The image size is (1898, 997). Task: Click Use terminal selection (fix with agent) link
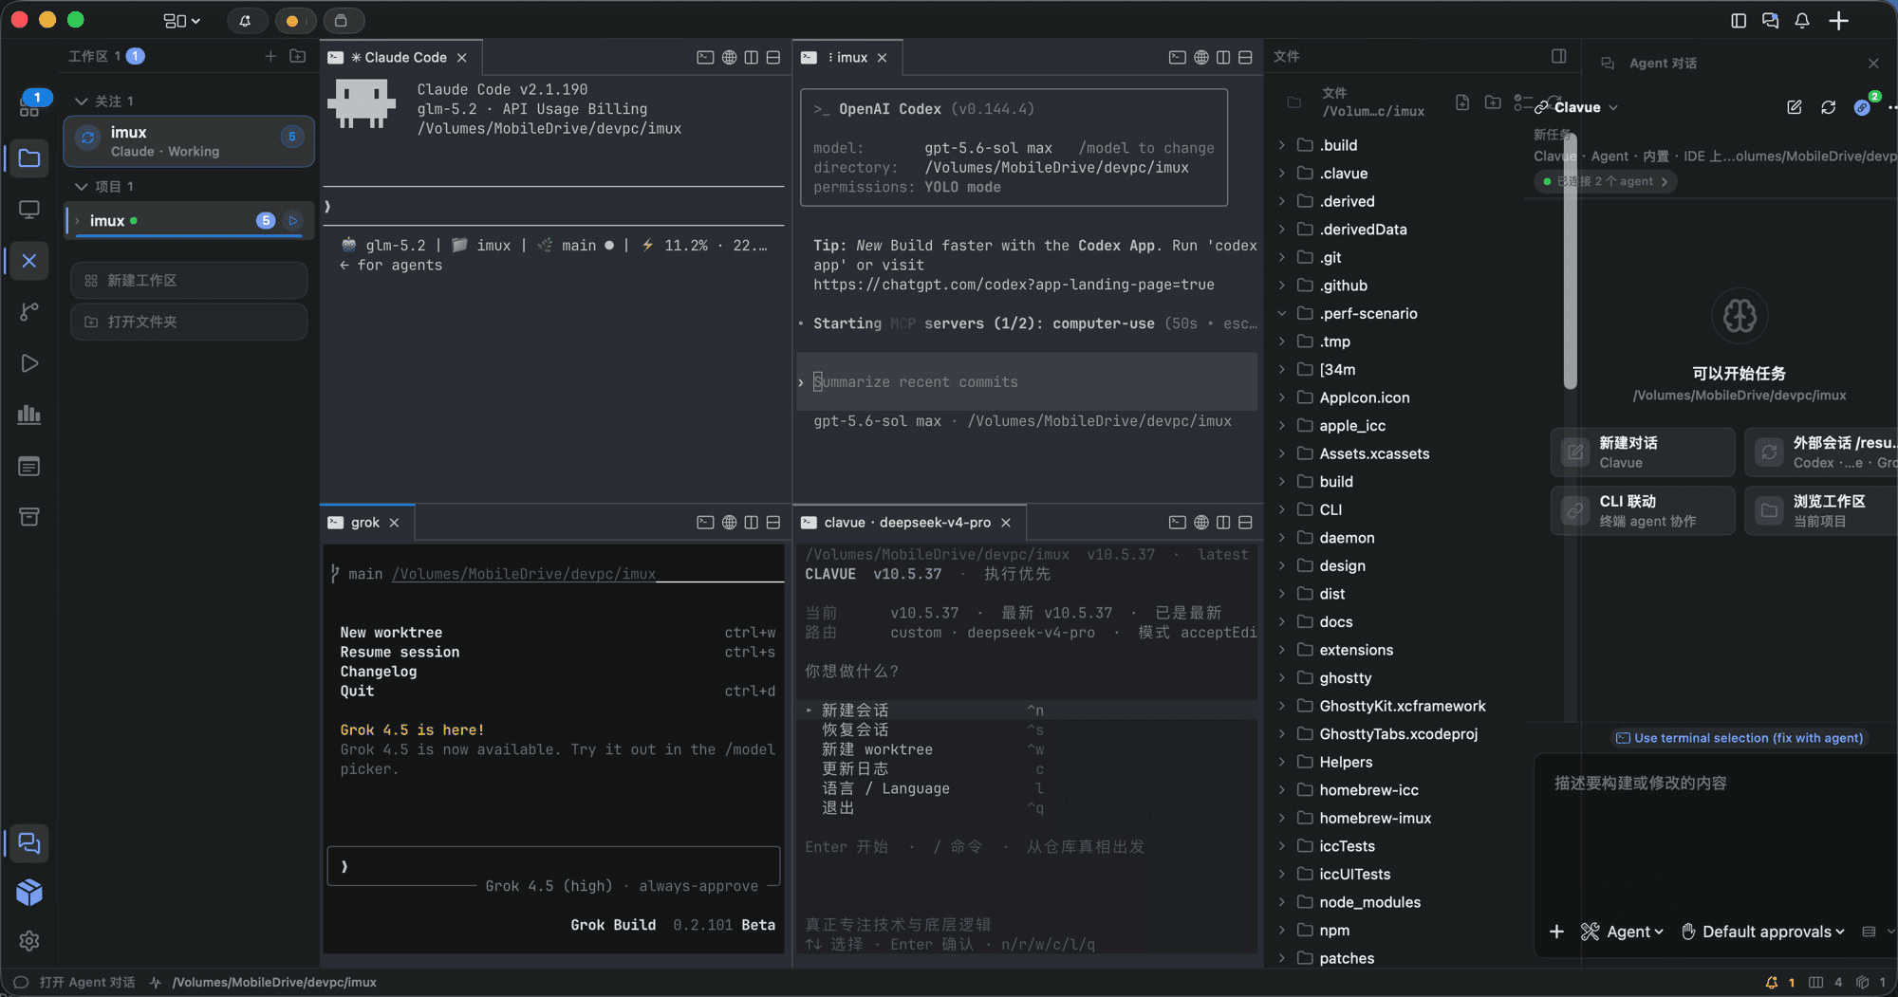1740,738
